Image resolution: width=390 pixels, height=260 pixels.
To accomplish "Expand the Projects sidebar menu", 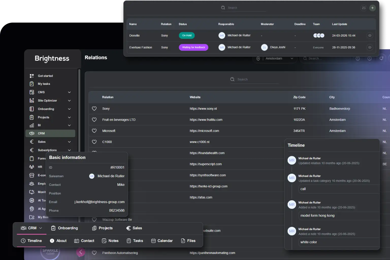I will pos(69,117).
